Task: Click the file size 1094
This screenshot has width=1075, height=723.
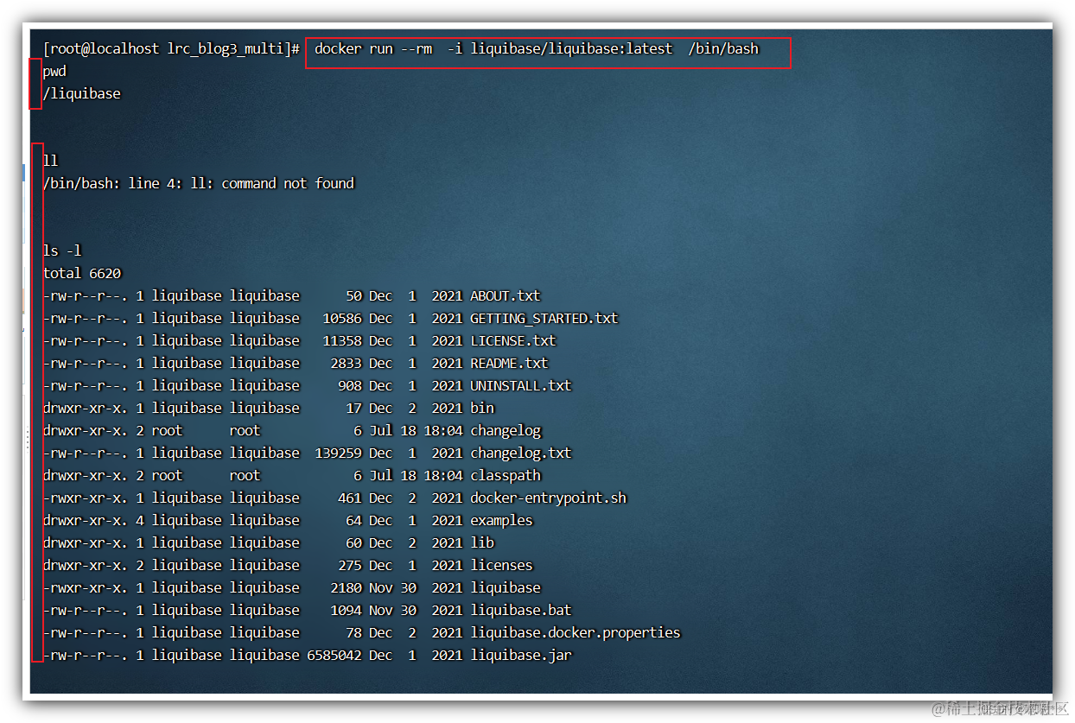Action: (x=346, y=610)
